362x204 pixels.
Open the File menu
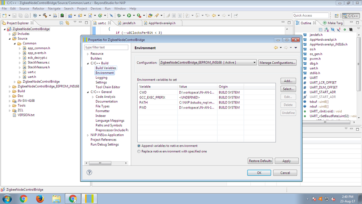coord(4,9)
